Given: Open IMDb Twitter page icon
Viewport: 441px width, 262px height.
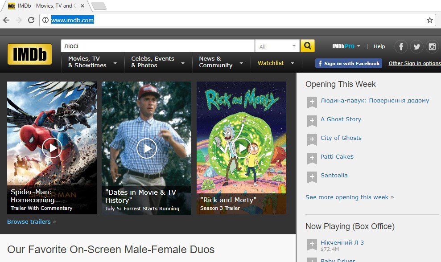Looking at the screenshot, I should tap(416, 46).
